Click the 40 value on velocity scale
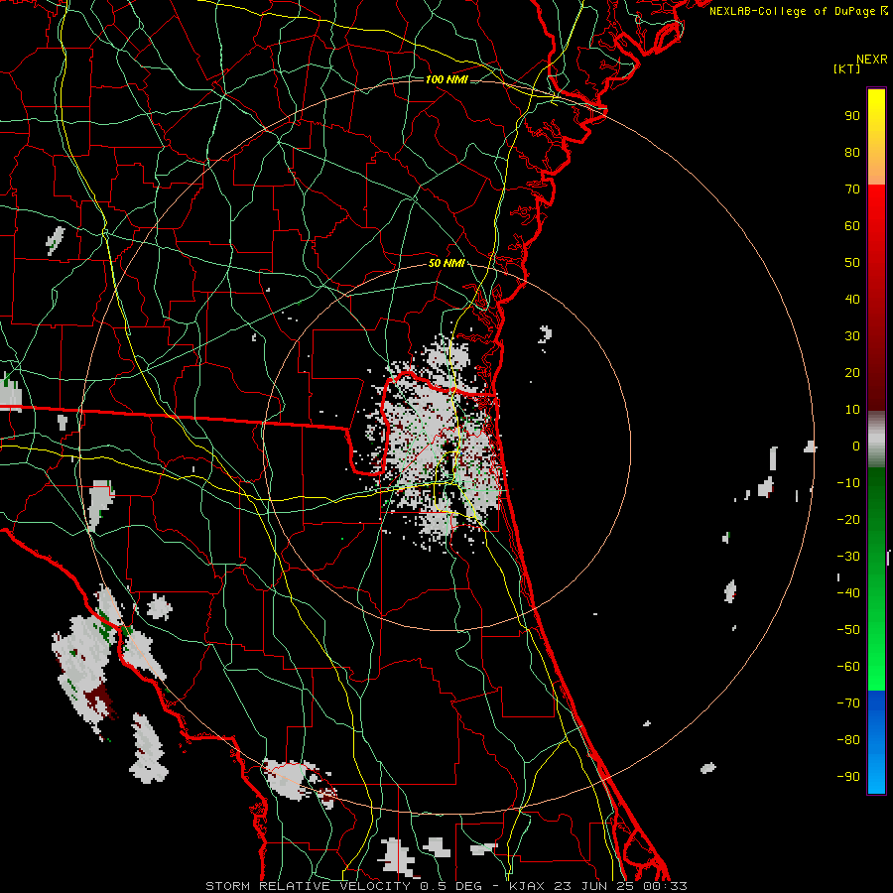 coord(852,300)
